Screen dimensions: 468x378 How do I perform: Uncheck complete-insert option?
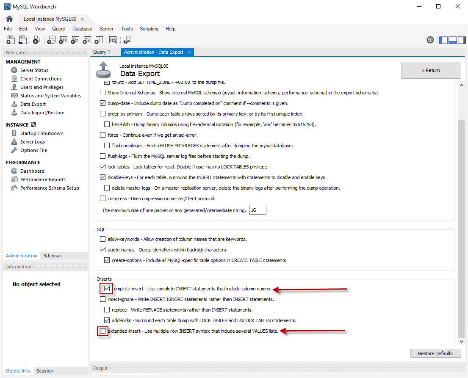(x=107, y=289)
